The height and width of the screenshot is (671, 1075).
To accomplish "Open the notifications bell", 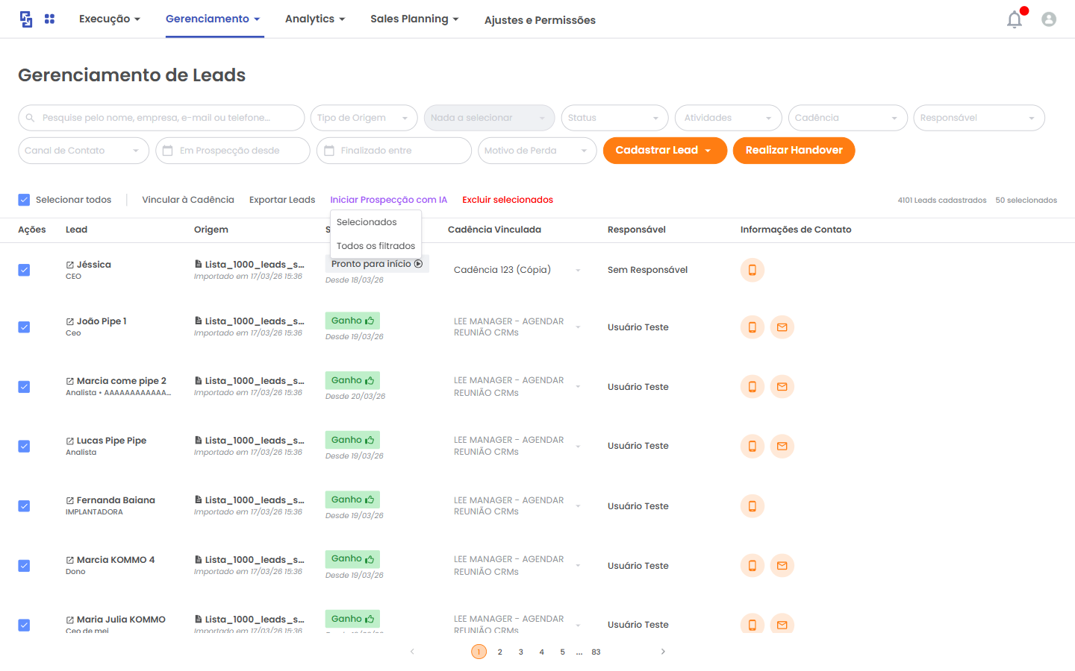I will point(1015,19).
